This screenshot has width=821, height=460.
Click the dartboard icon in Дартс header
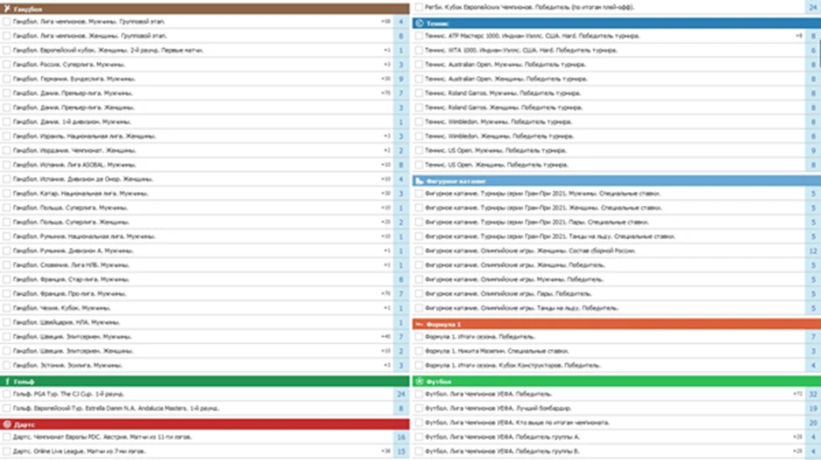7,424
